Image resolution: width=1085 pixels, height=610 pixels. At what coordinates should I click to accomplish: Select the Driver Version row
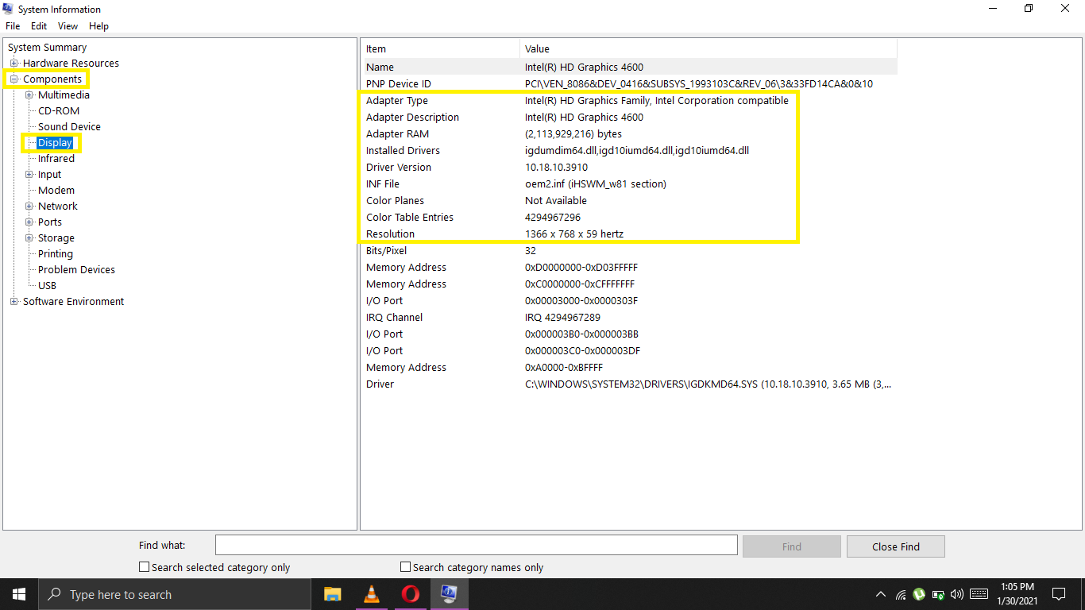point(630,168)
